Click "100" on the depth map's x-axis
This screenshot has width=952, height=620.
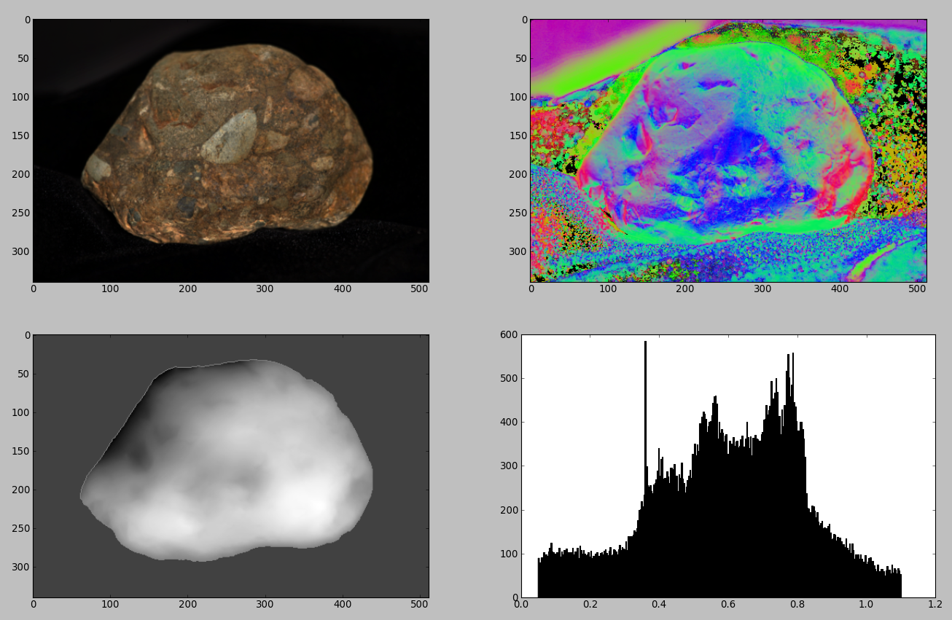pyautogui.click(x=110, y=605)
